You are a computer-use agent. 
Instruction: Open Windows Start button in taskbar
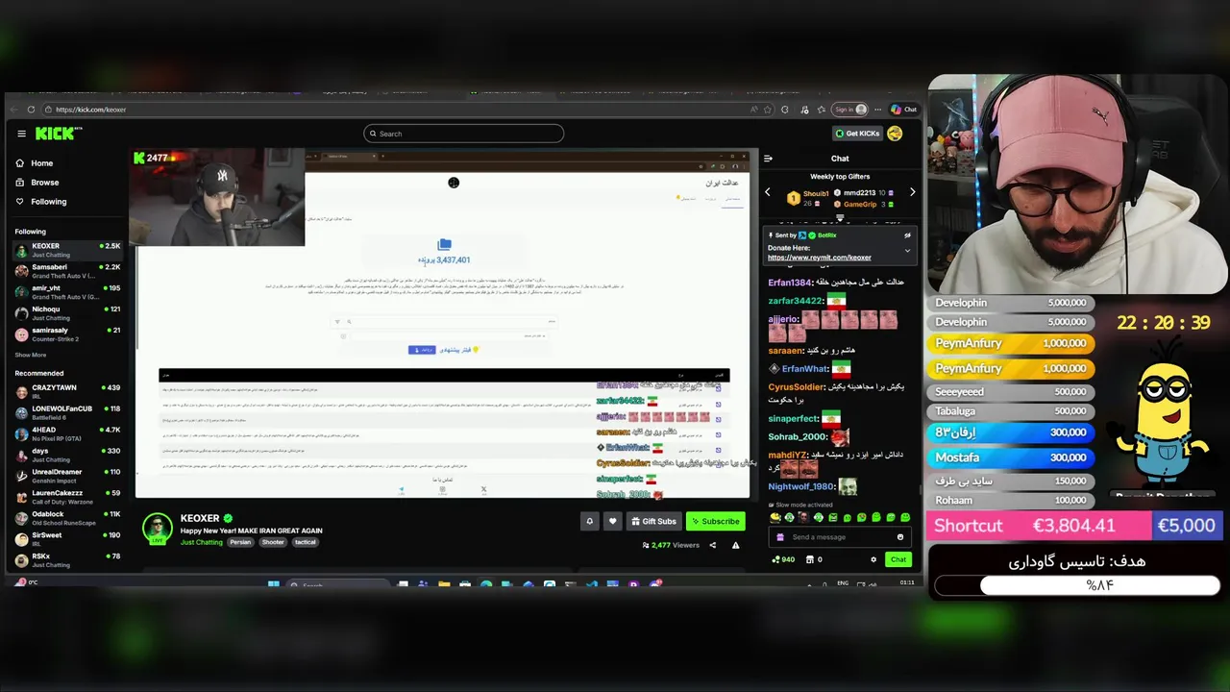coord(273,584)
